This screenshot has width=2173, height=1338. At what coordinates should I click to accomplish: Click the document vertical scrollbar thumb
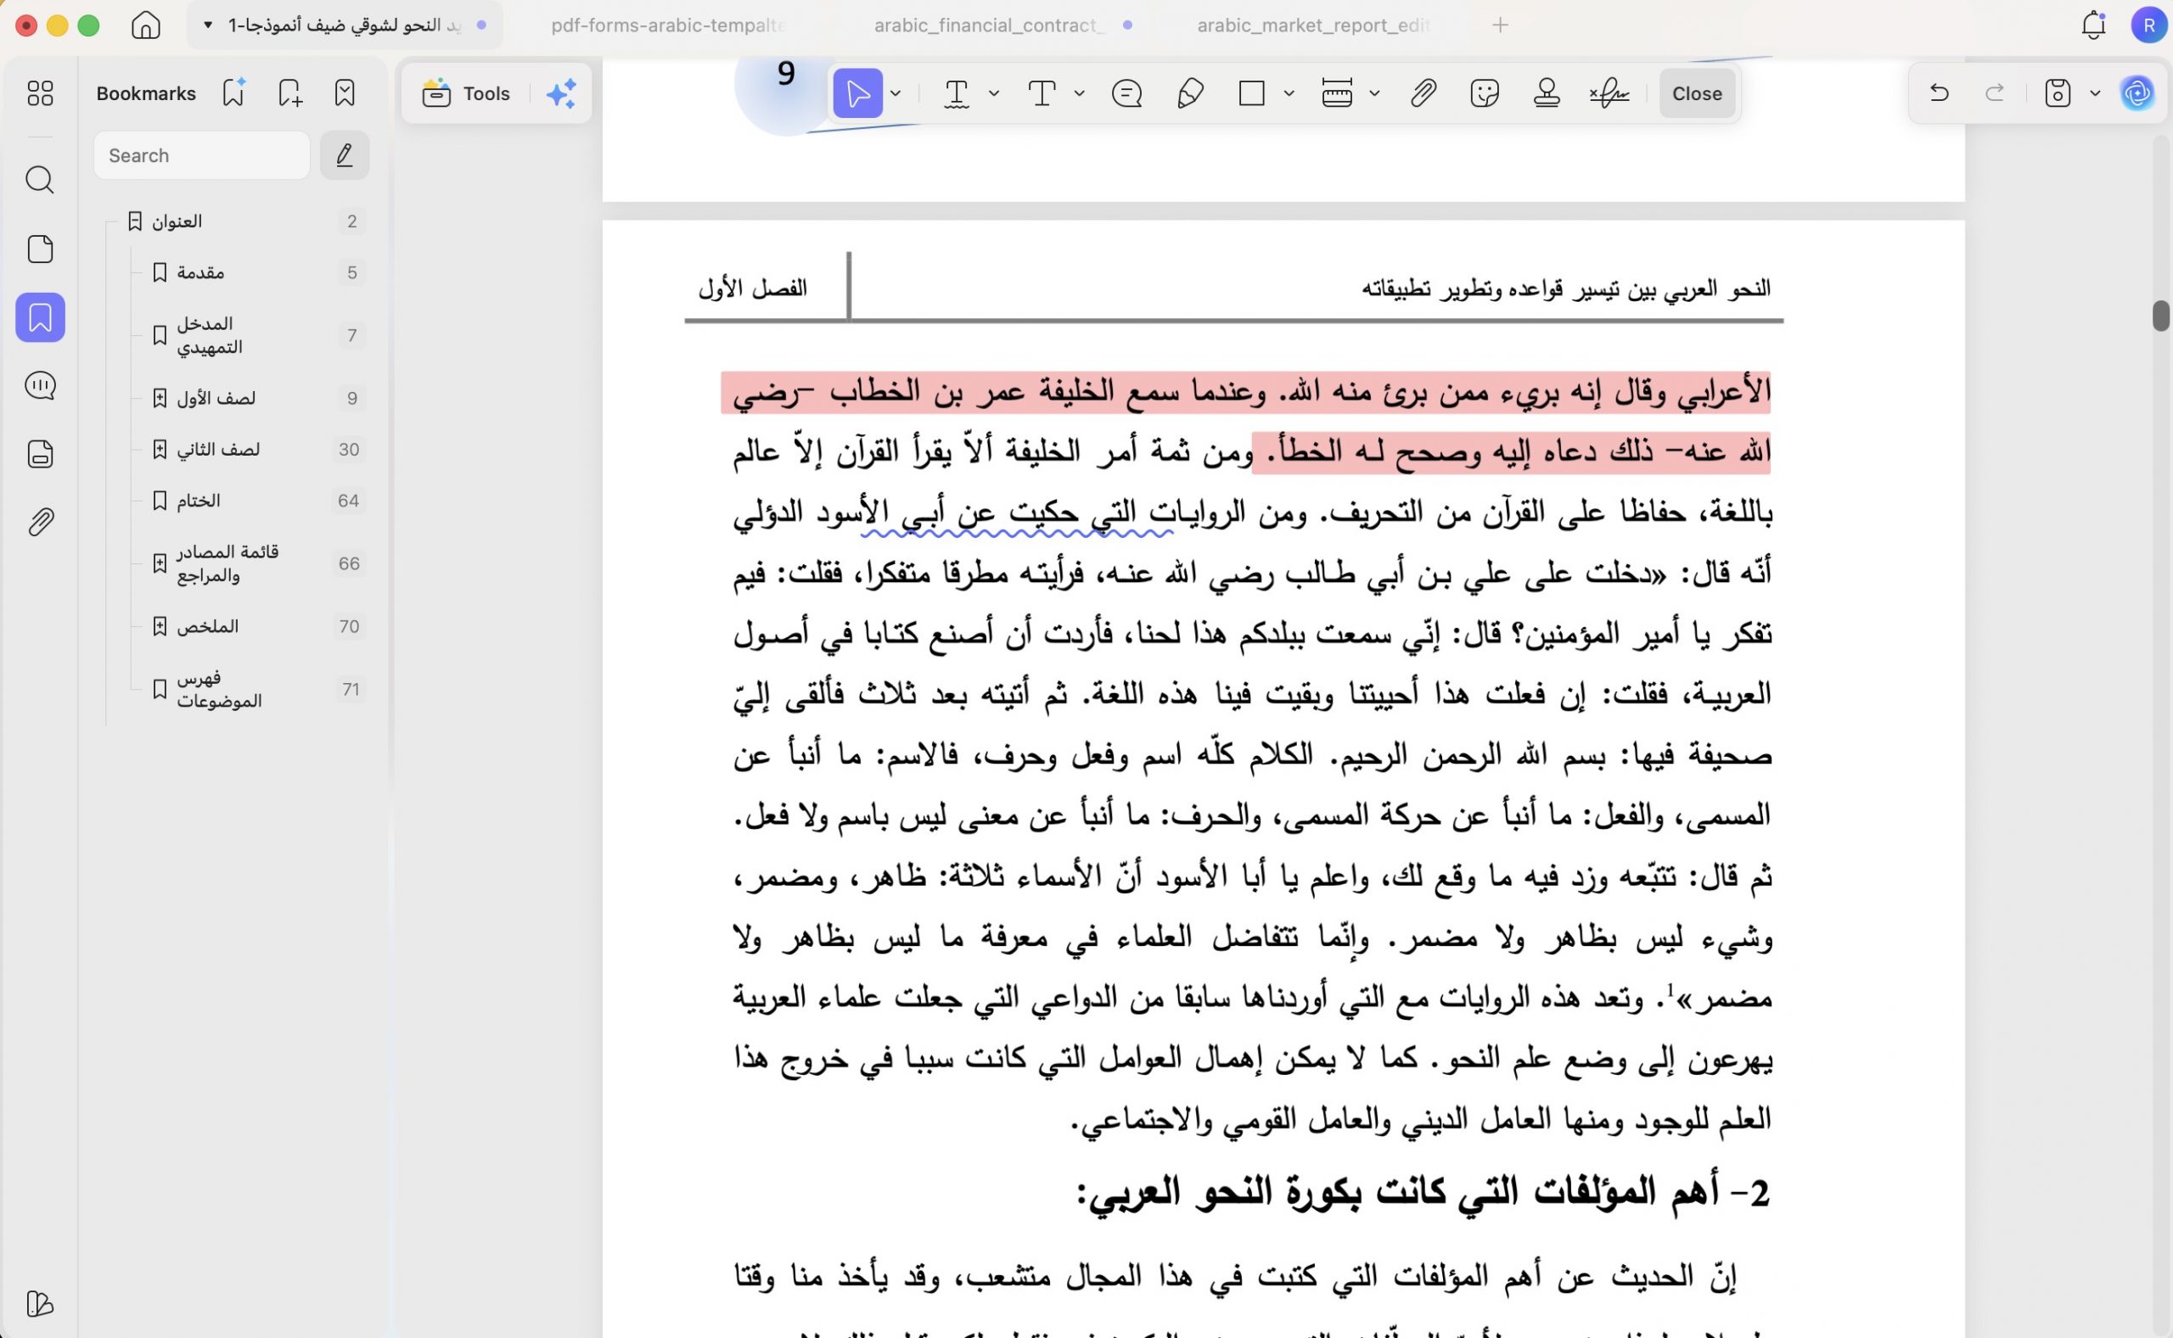2160,316
